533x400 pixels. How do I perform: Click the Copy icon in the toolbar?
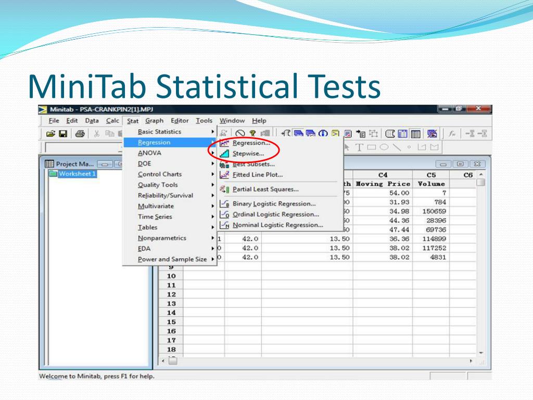pyautogui.click(x=109, y=134)
